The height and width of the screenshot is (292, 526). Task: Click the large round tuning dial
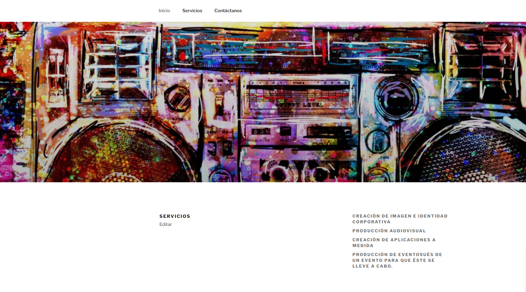click(x=397, y=99)
